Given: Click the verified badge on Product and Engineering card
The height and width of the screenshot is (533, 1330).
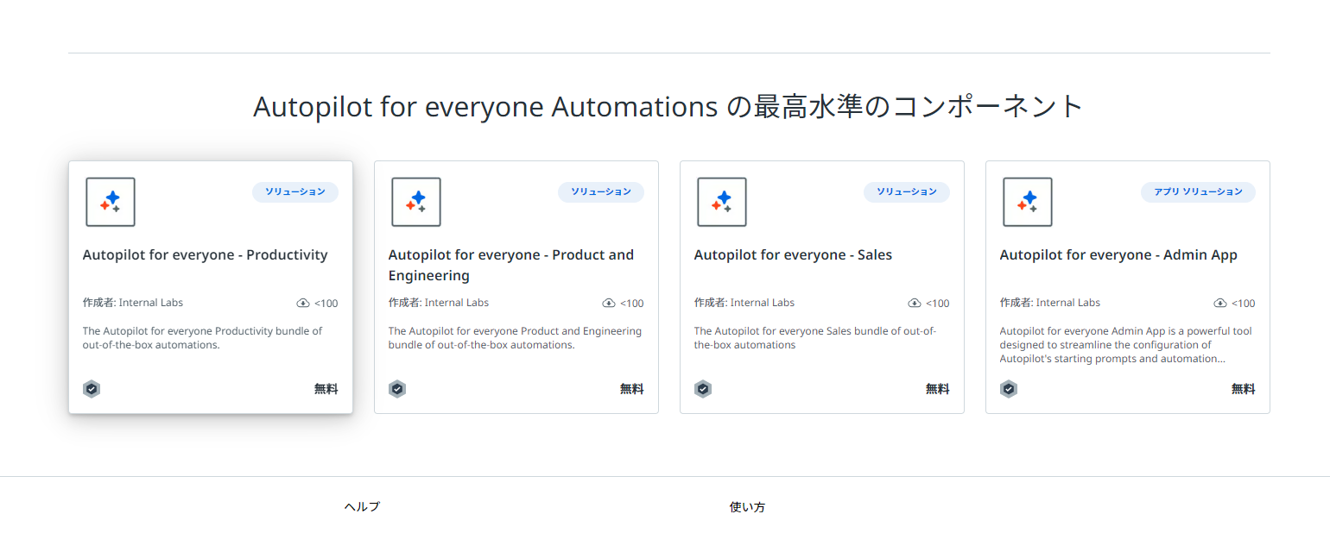Looking at the screenshot, I should point(397,388).
